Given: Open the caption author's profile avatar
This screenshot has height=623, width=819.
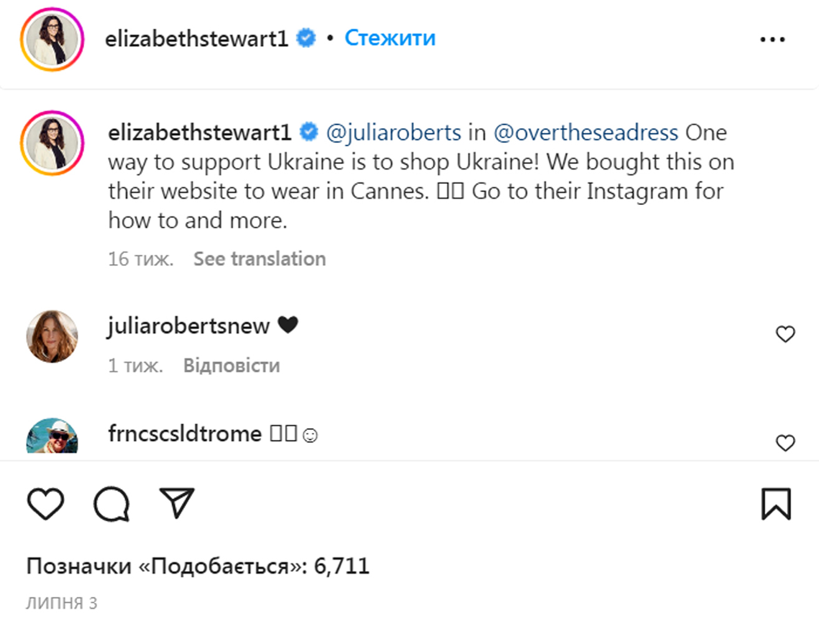Looking at the screenshot, I should tap(52, 143).
